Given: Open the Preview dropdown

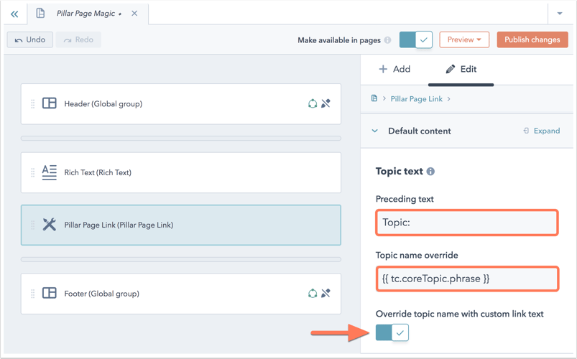Looking at the screenshot, I should (x=464, y=39).
